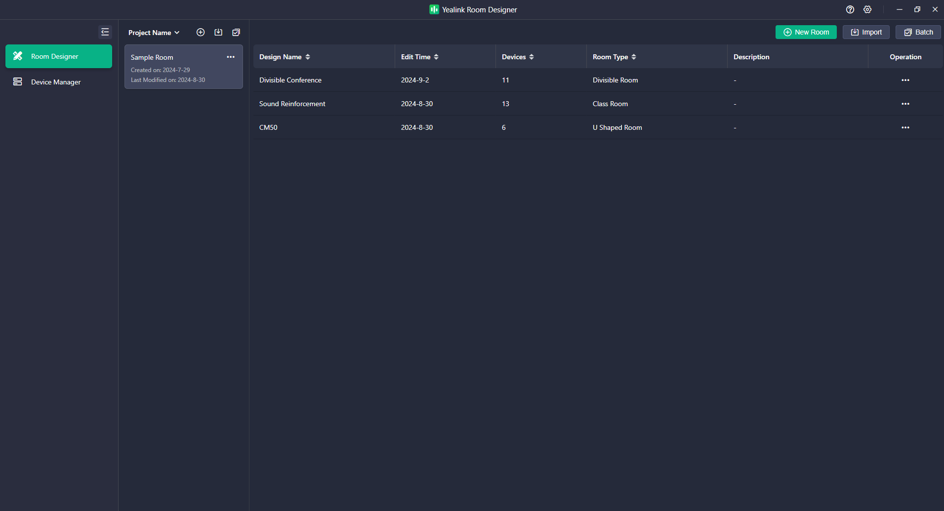Click Sound Reinforcement edit time 2024-8-30
This screenshot has height=511, width=944.
tap(417, 104)
